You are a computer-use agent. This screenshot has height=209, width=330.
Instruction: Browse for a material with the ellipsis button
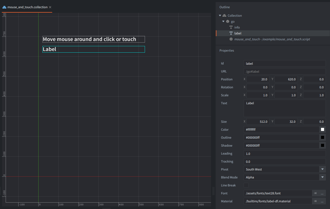(322, 201)
